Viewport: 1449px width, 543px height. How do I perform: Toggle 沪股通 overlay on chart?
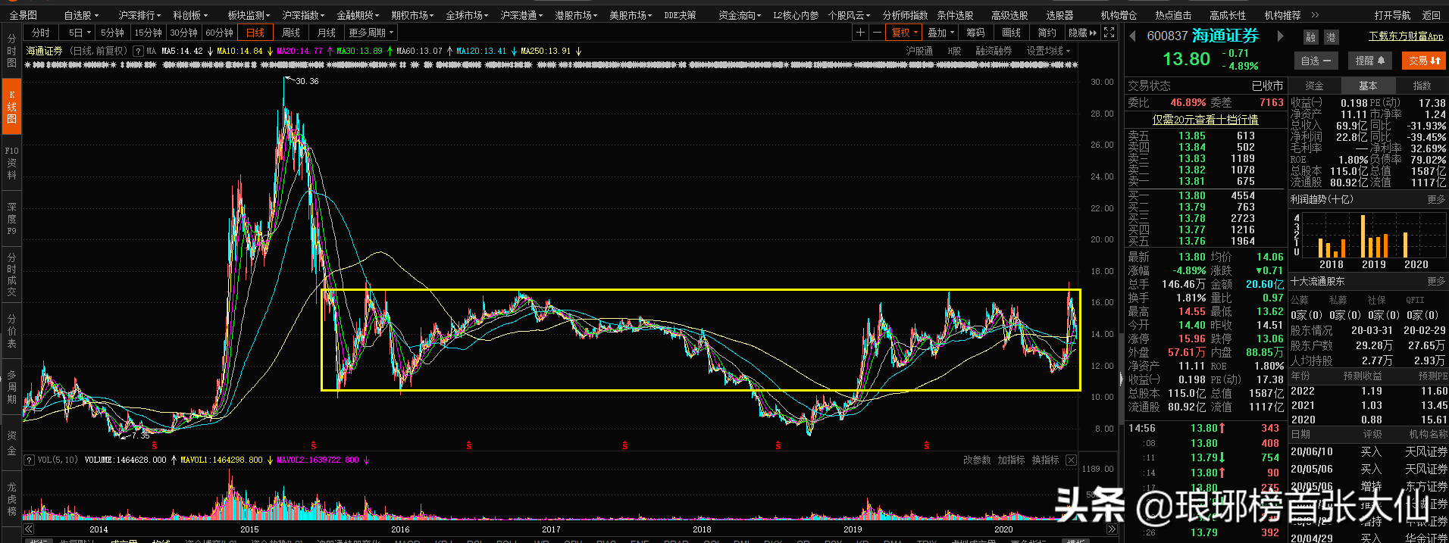point(919,51)
